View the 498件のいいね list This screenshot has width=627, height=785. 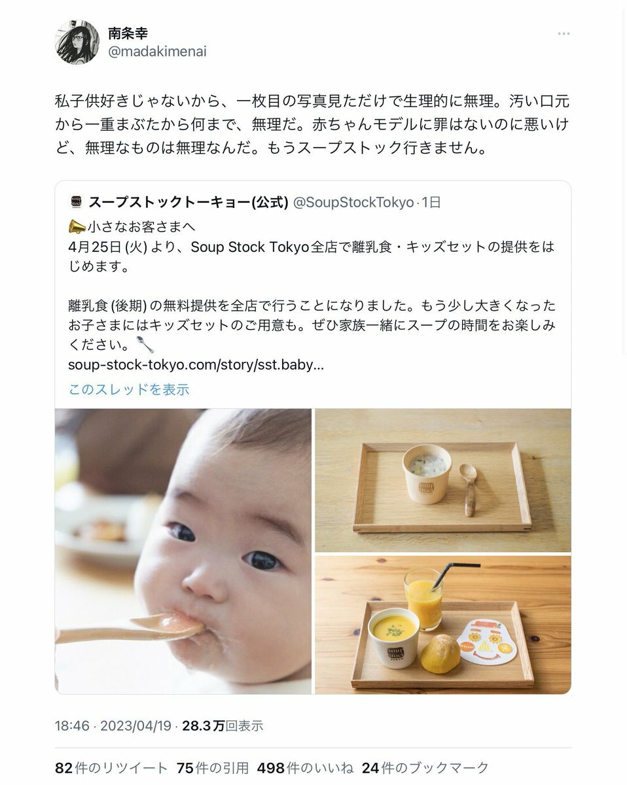pyautogui.click(x=305, y=768)
